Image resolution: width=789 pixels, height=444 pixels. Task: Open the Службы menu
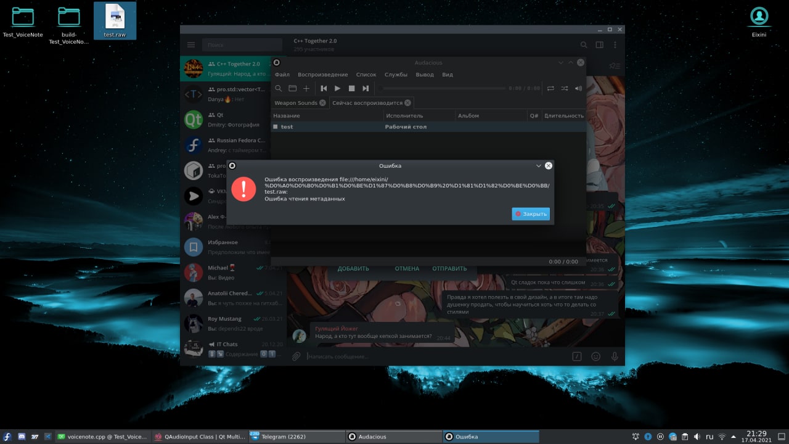[396, 75]
